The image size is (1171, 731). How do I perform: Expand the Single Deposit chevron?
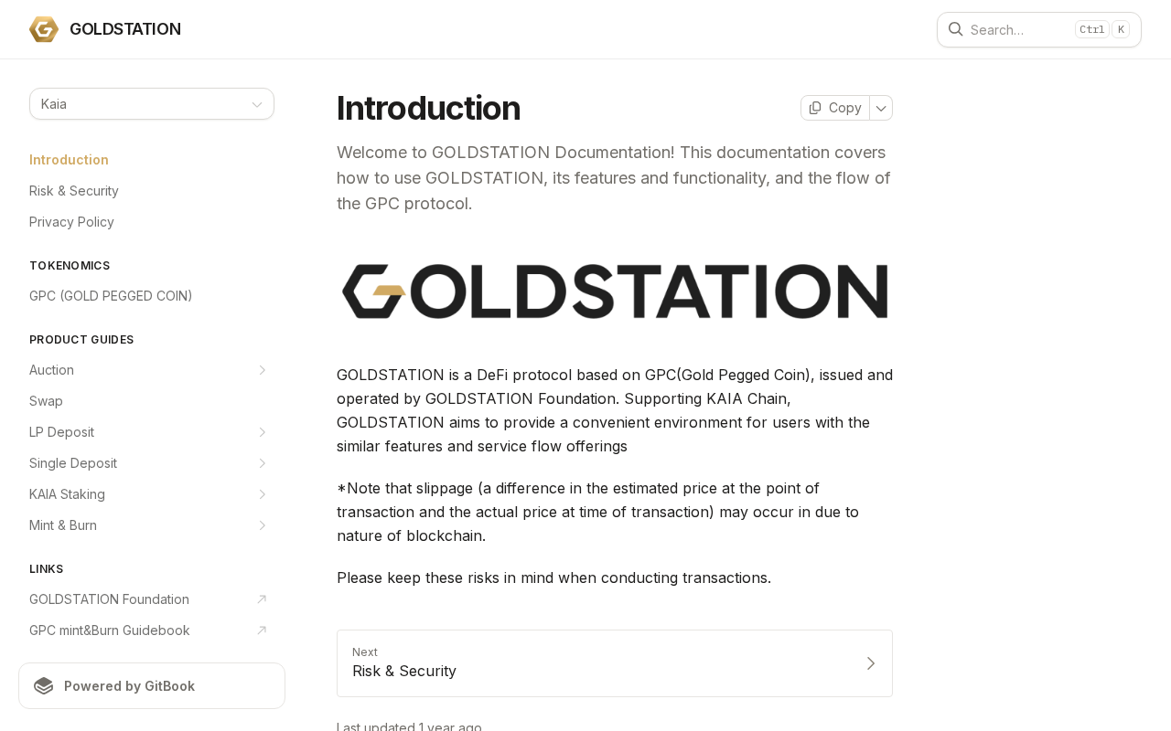262,463
